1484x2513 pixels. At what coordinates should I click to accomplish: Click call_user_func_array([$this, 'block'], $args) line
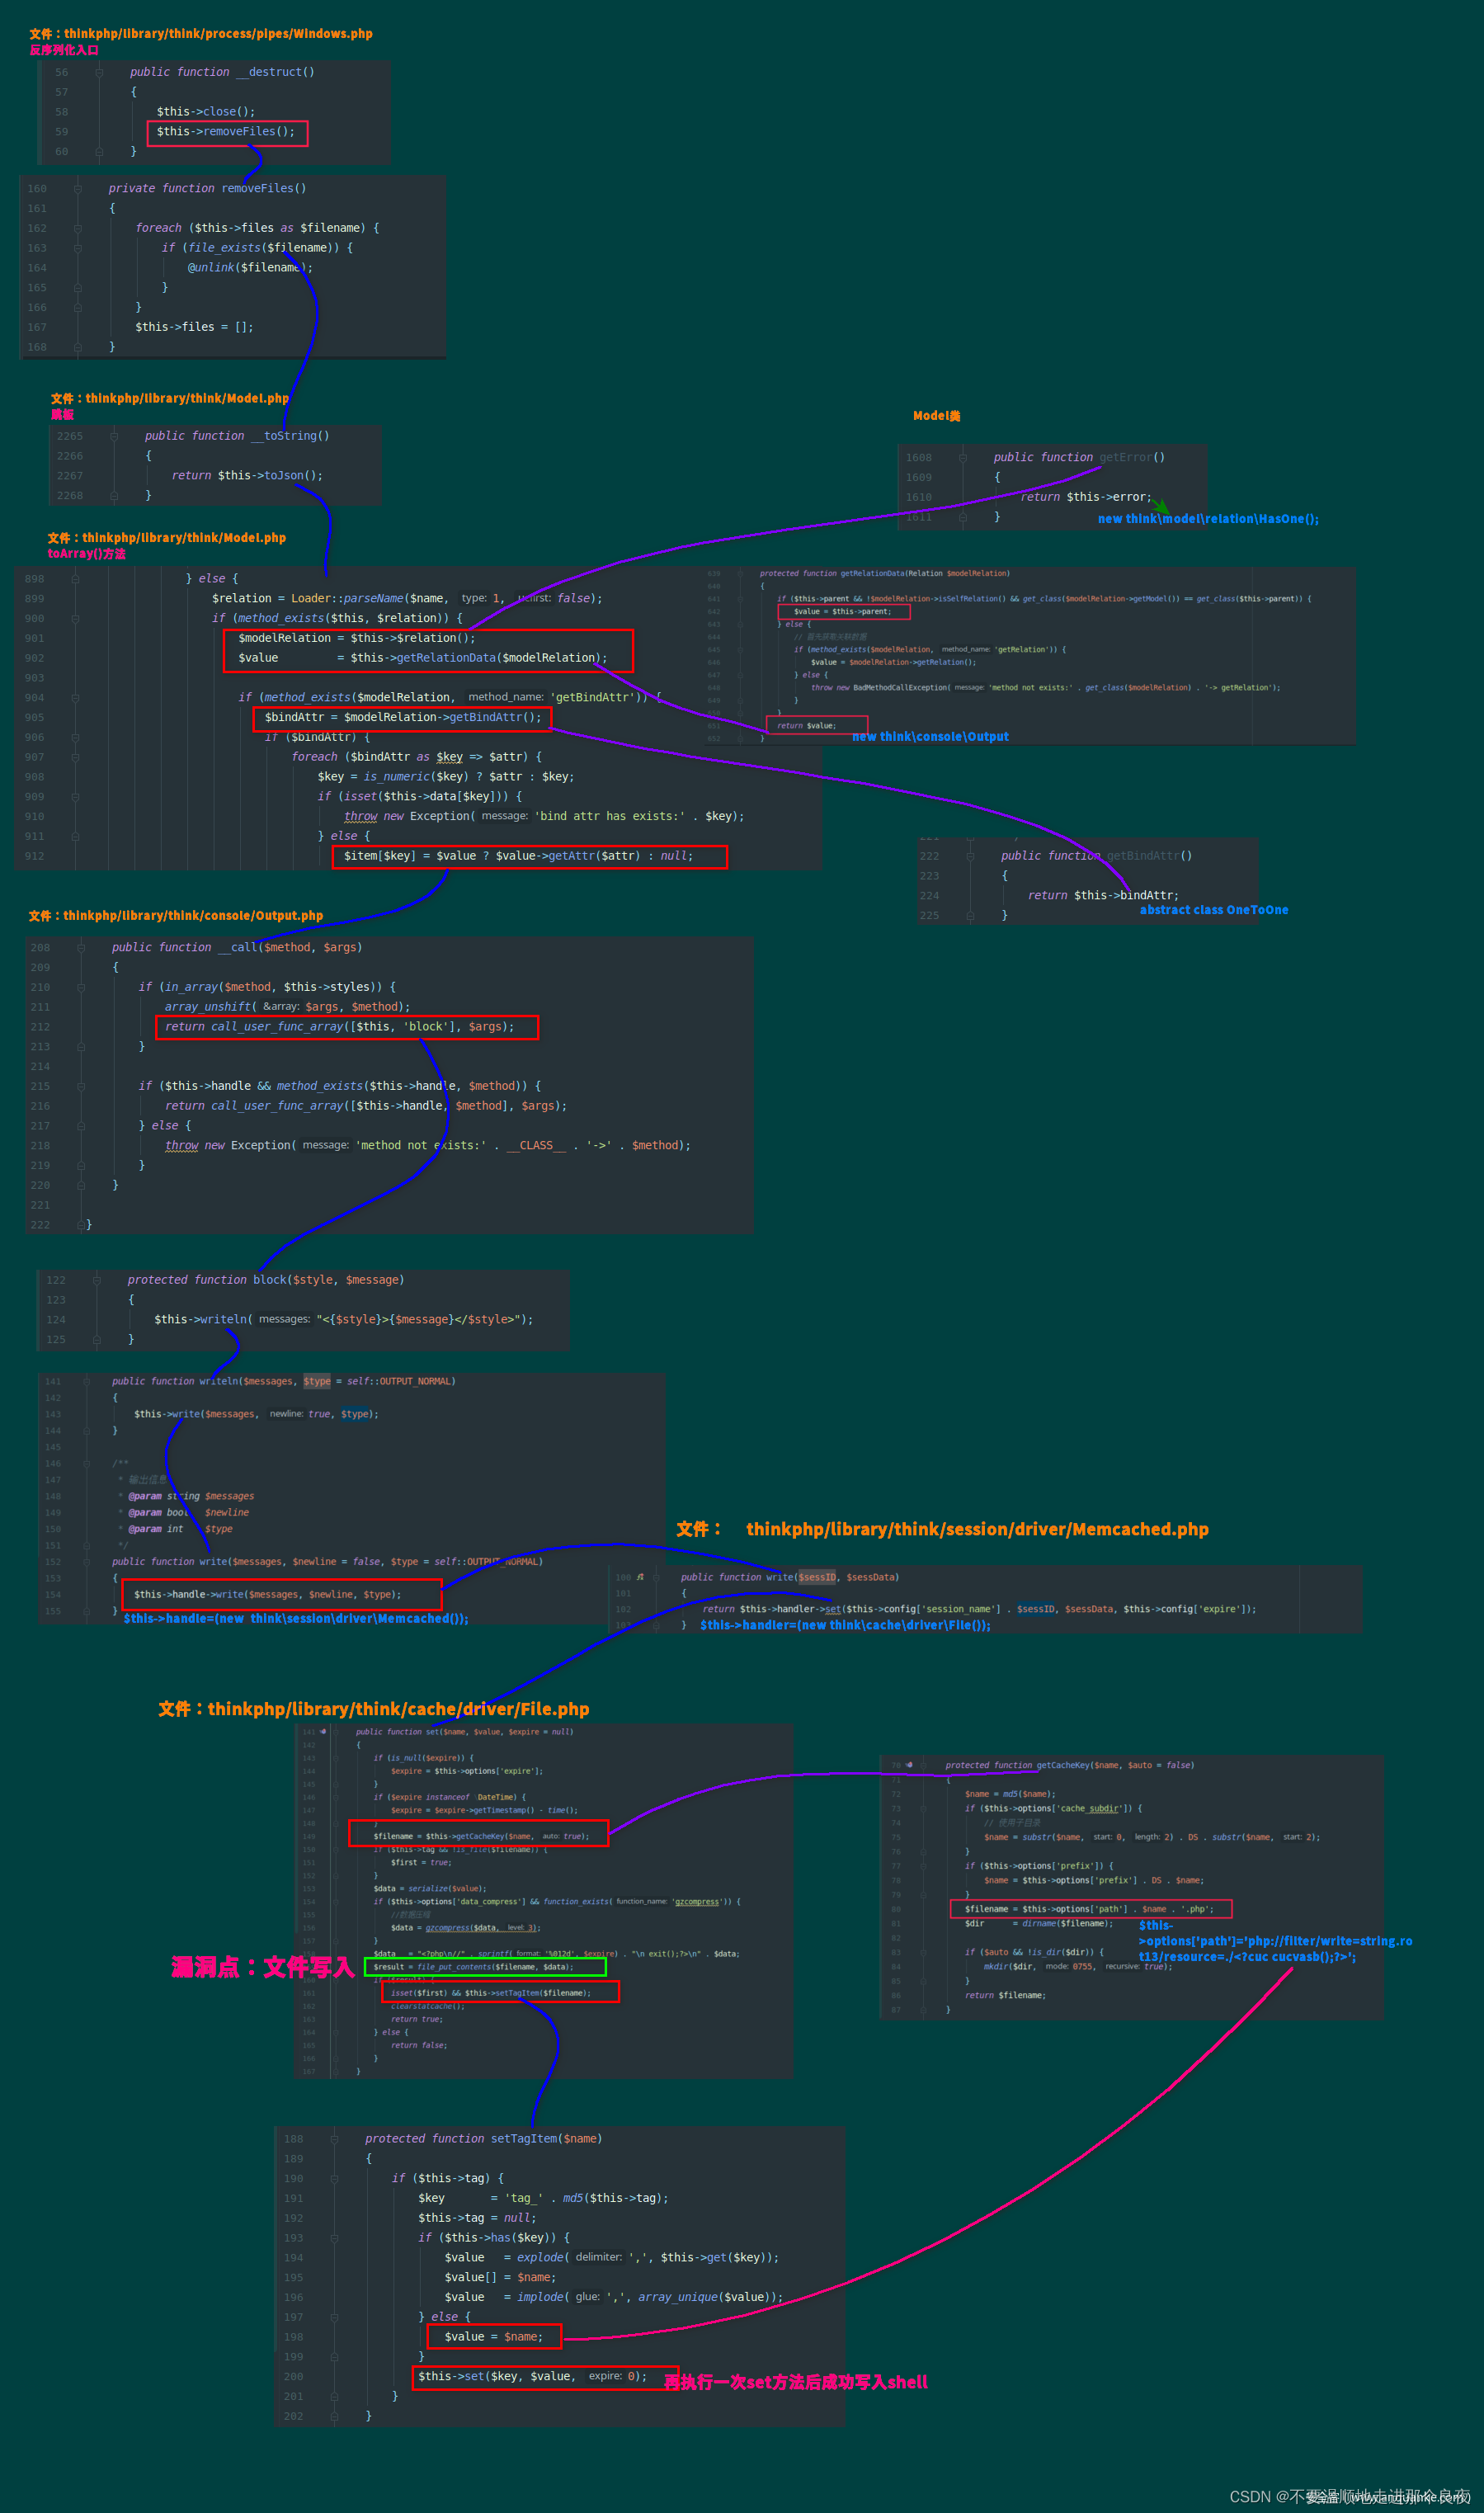point(340,1027)
